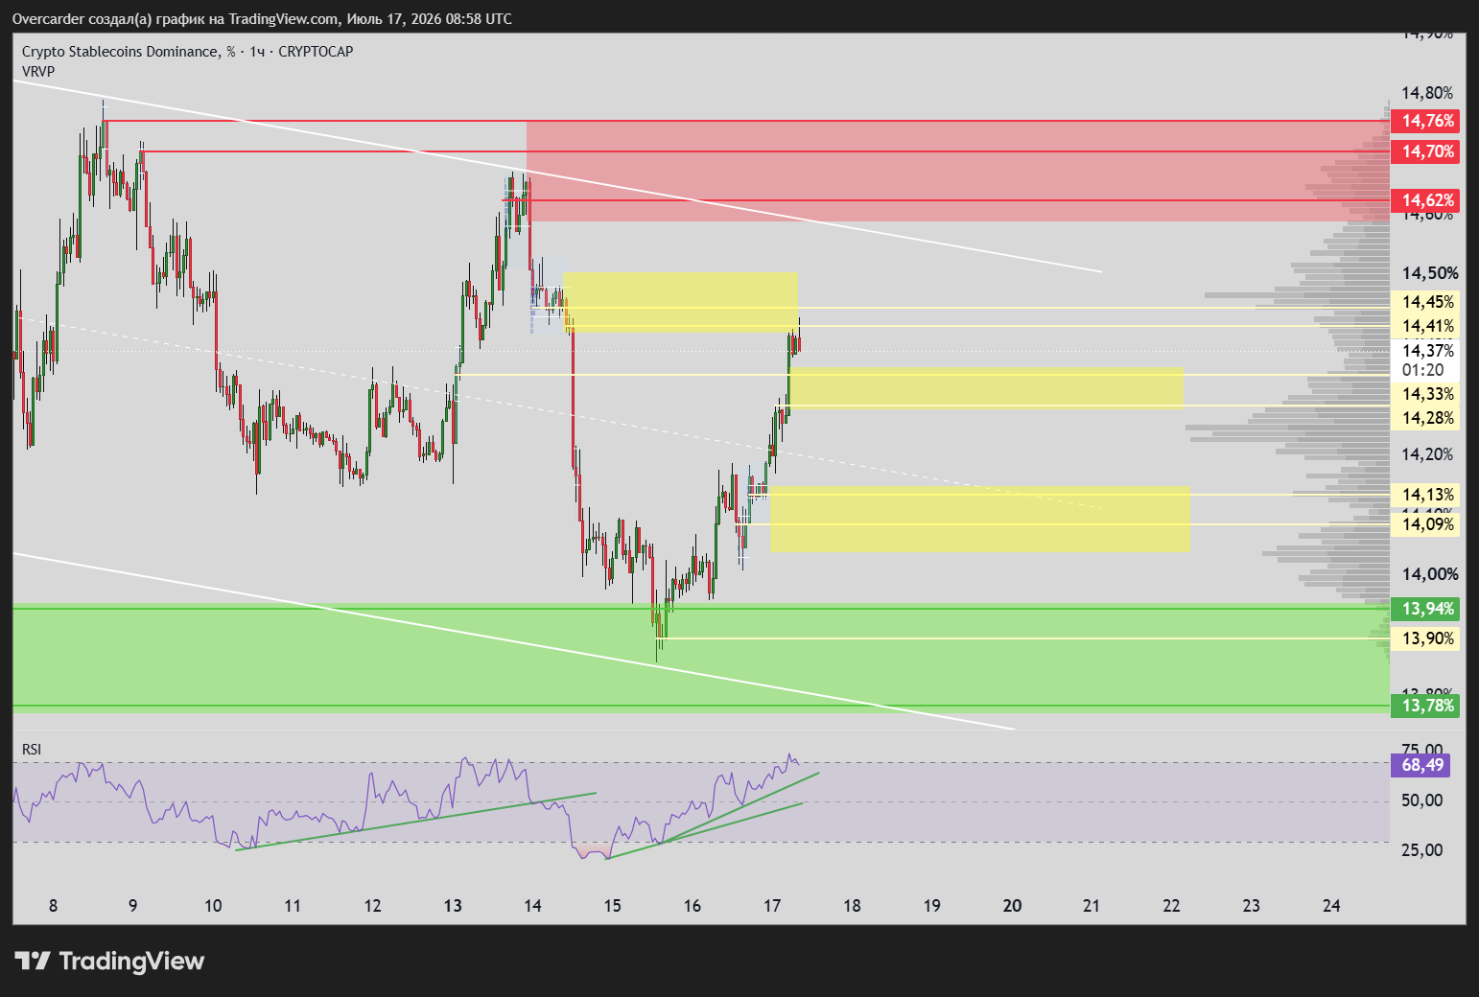1479x997 pixels.
Task: Click the purple RSI value label 68,49
Action: tap(1420, 765)
